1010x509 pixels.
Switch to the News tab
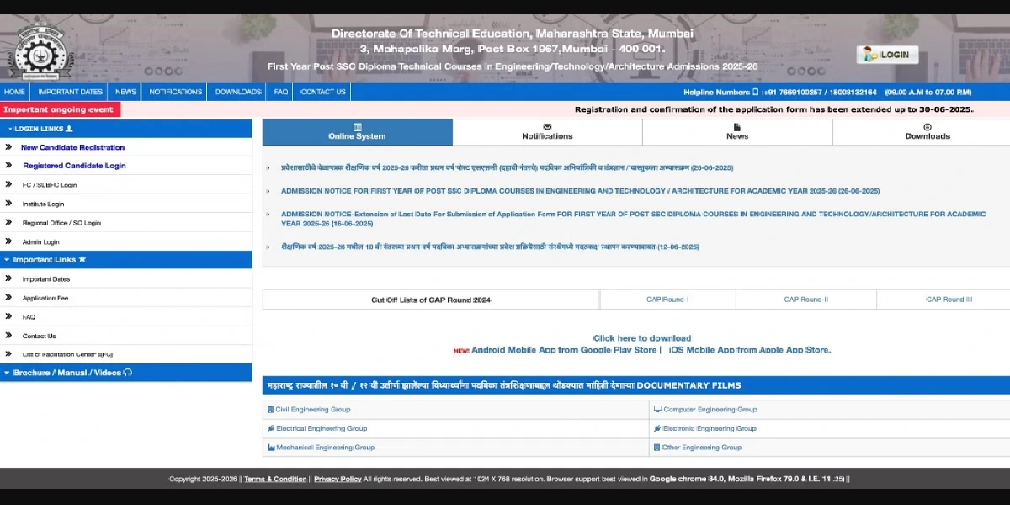737,132
